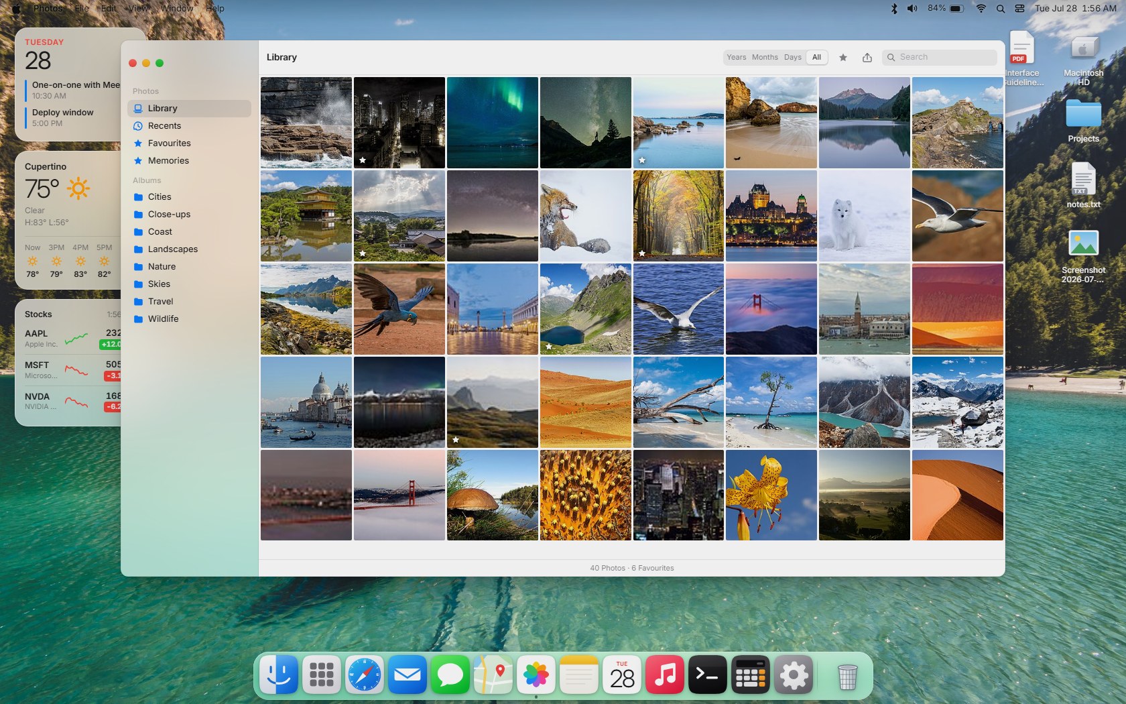The height and width of the screenshot is (704, 1126).
Task: Select notes.txt file on desktop
Action: coord(1083,186)
